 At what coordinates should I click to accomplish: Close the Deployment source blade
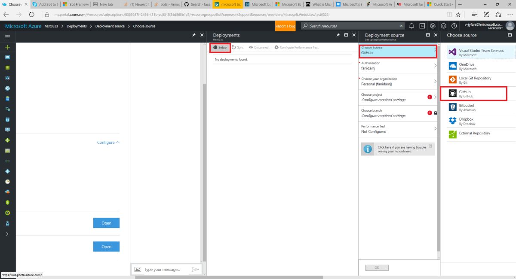[x=436, y=35]
